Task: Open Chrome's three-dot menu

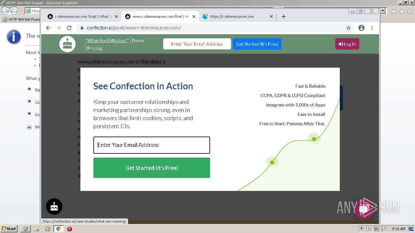Action: point(372,28)
